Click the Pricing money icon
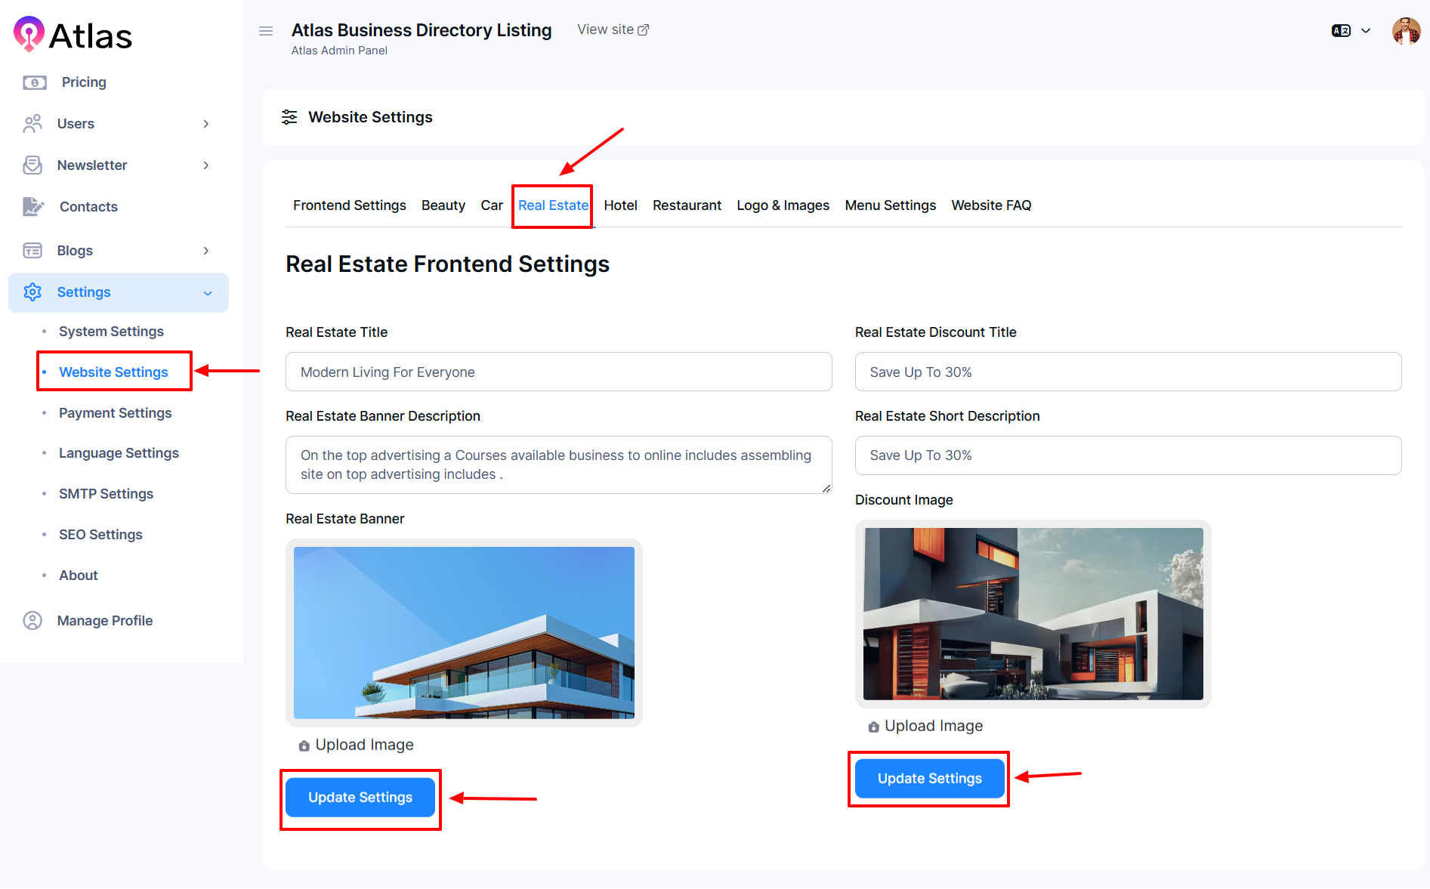The image size is (1430, 889). [35, 82]
